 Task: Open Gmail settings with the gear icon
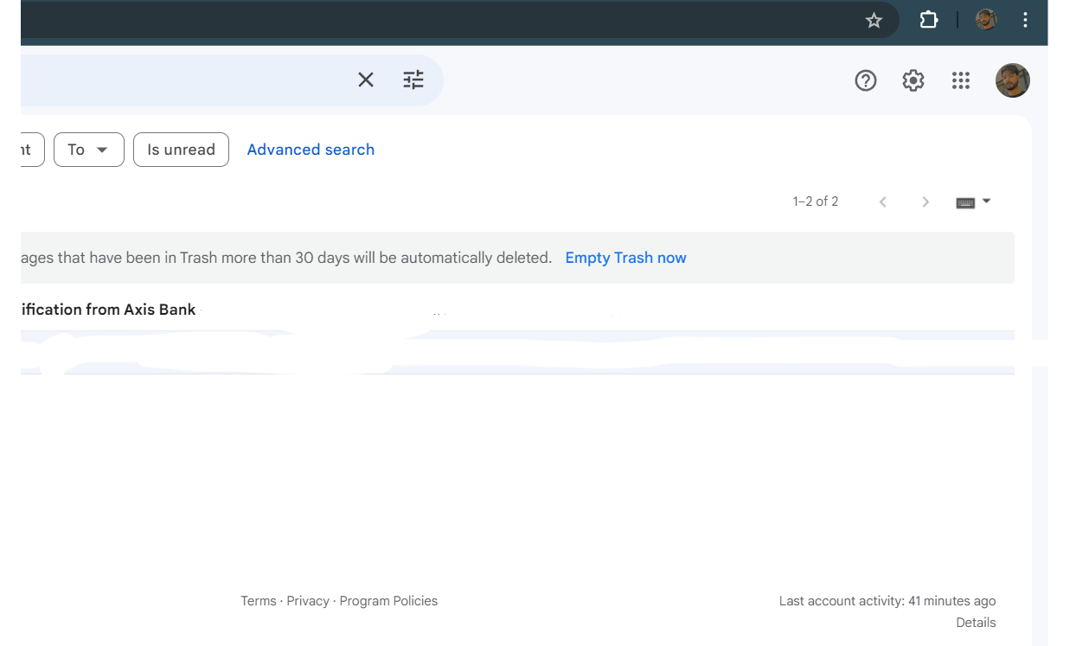913,80
